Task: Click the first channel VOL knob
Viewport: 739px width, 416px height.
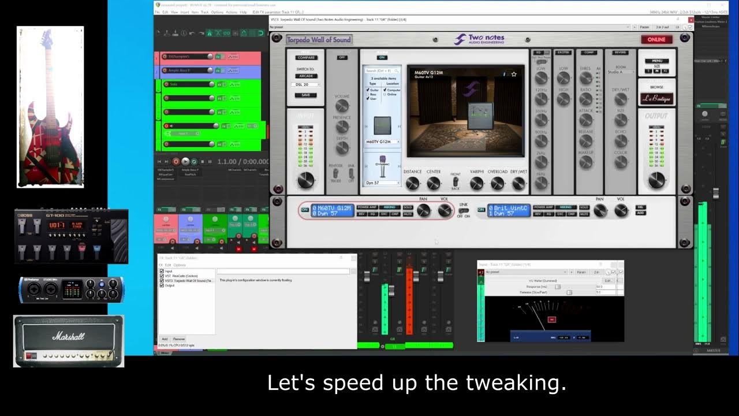Action: pyautogui.click(x=444, y=211)
